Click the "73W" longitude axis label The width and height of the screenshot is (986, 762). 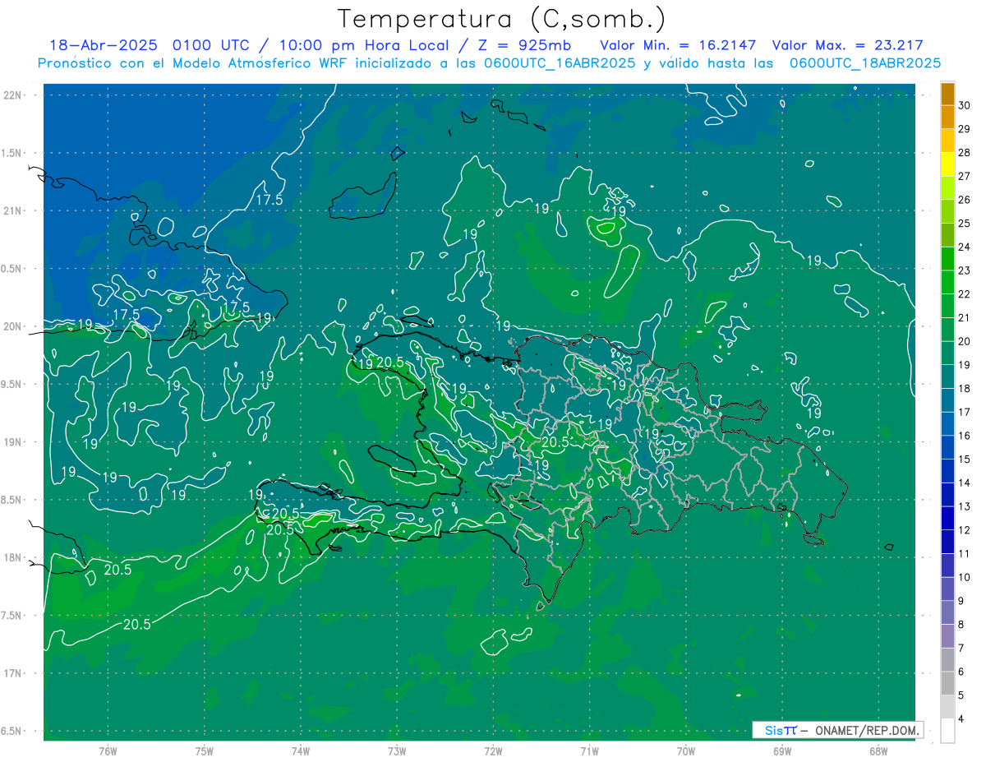tap(397, 750)
